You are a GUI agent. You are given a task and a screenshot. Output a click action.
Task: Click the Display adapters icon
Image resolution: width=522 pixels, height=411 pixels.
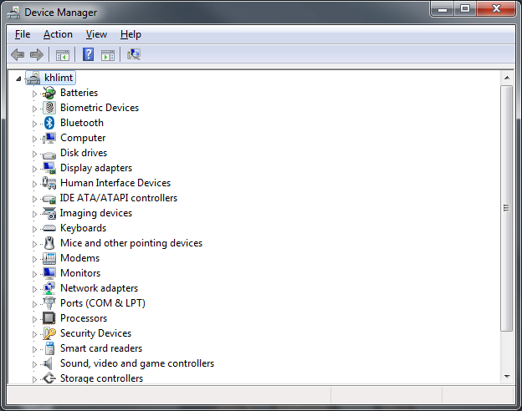pos(49,168)
